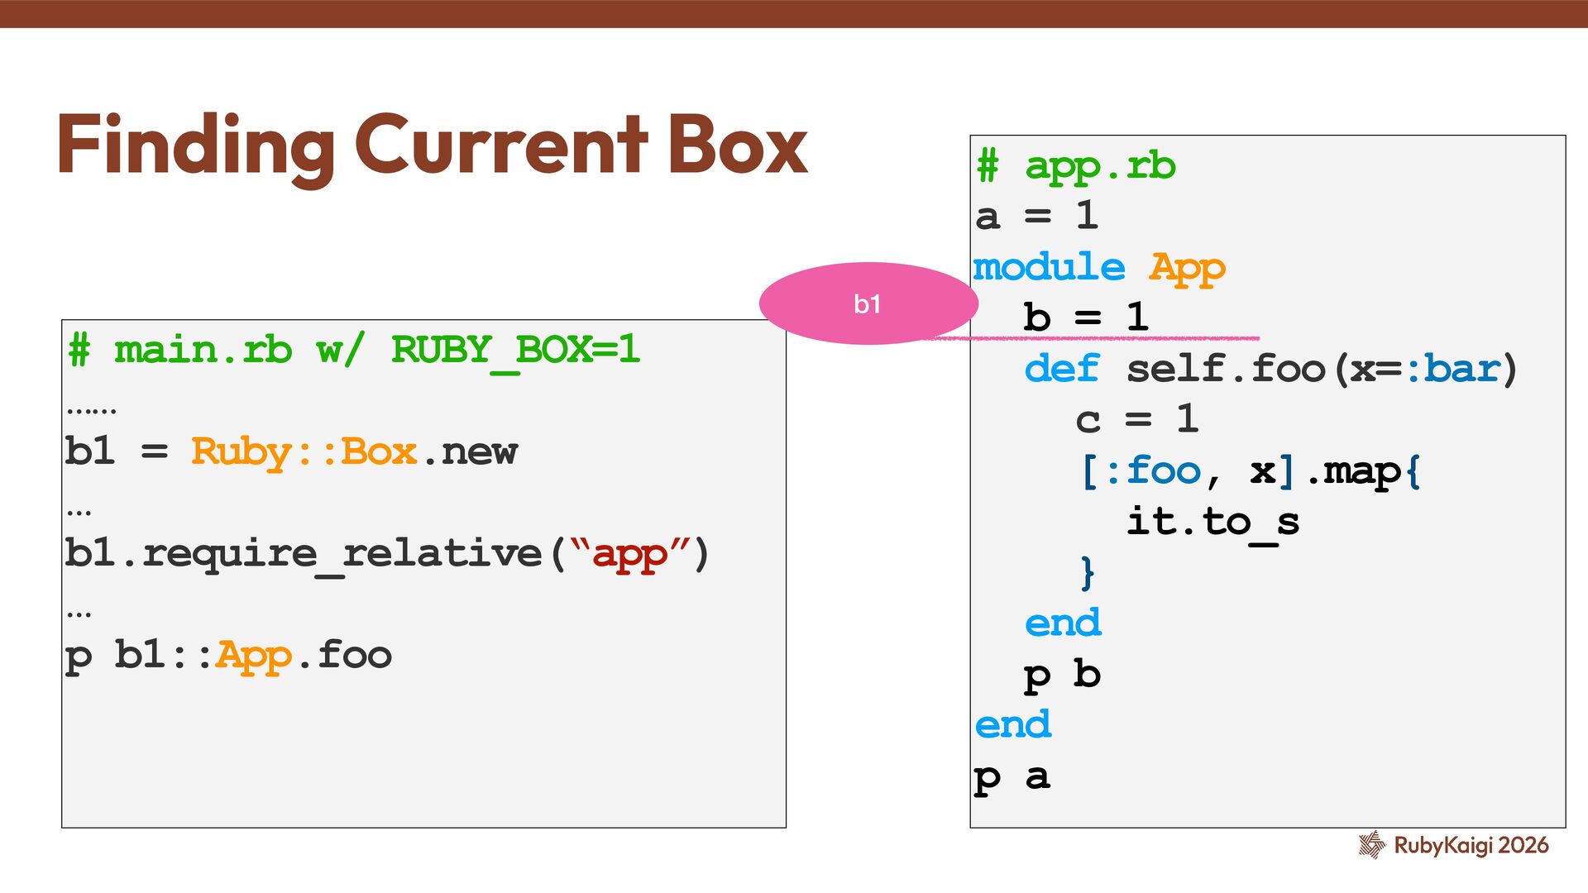Click the app.rb comment line
Screen dimensions: 1588x893
tap(1075, 166)
